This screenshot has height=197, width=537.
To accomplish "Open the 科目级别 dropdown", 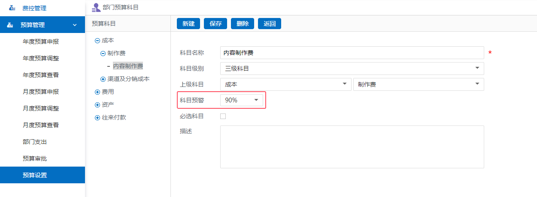I will [x=352, y=69].
